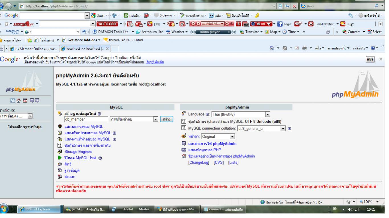389x218 pixels.
Task: Click the MySQL processes gears icon
Action: (60, 139)
